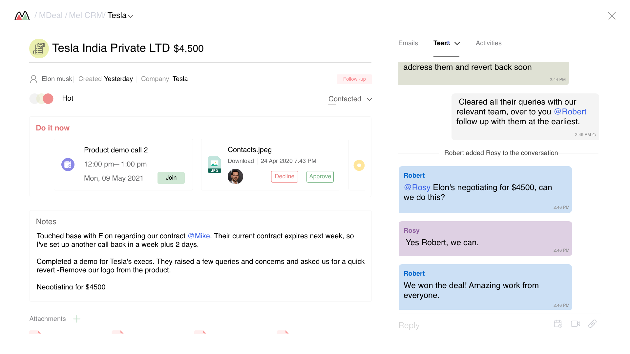Click the @Mike mention in Notes

[199, 236]
